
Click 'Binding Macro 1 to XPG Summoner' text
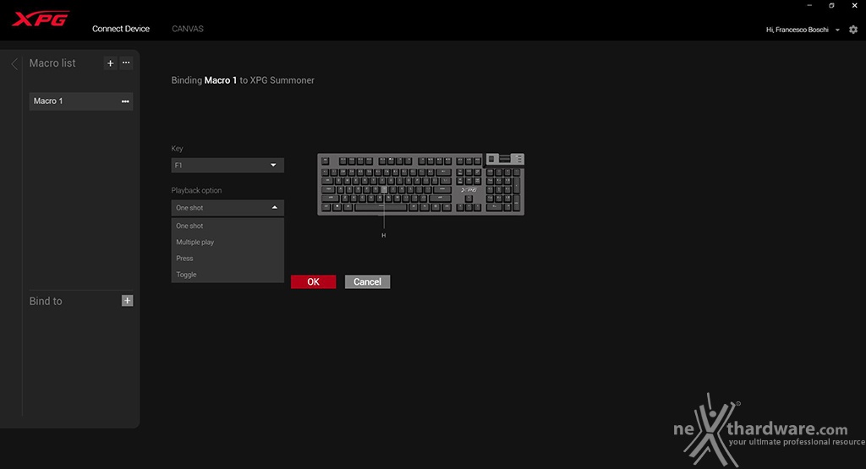pyautogui.click(x=243, y=80)
